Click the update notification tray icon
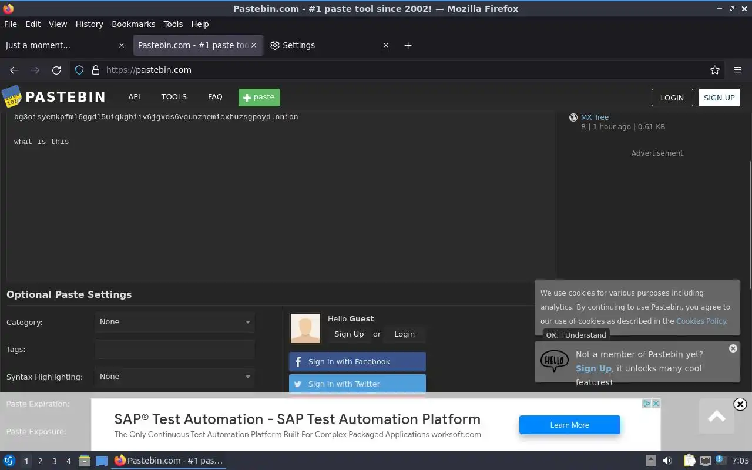Viewport: 752px width, 470px height. pos(720,461)
